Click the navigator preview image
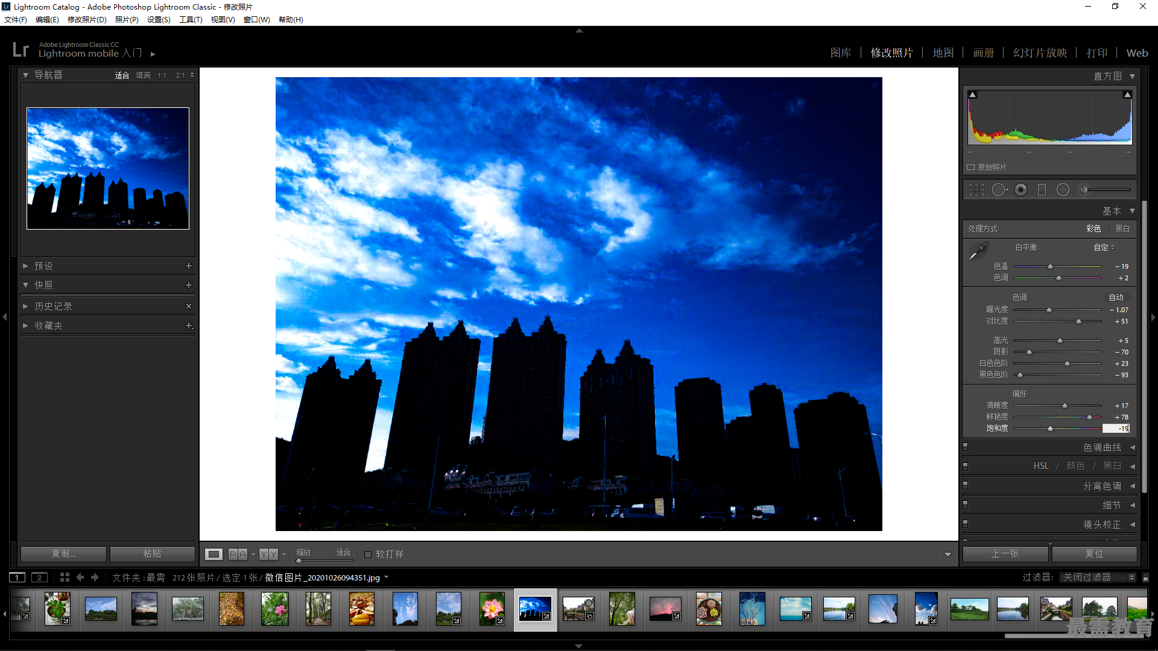The width and height of the screenshot is (1158, 651). (x=108, y=168)
